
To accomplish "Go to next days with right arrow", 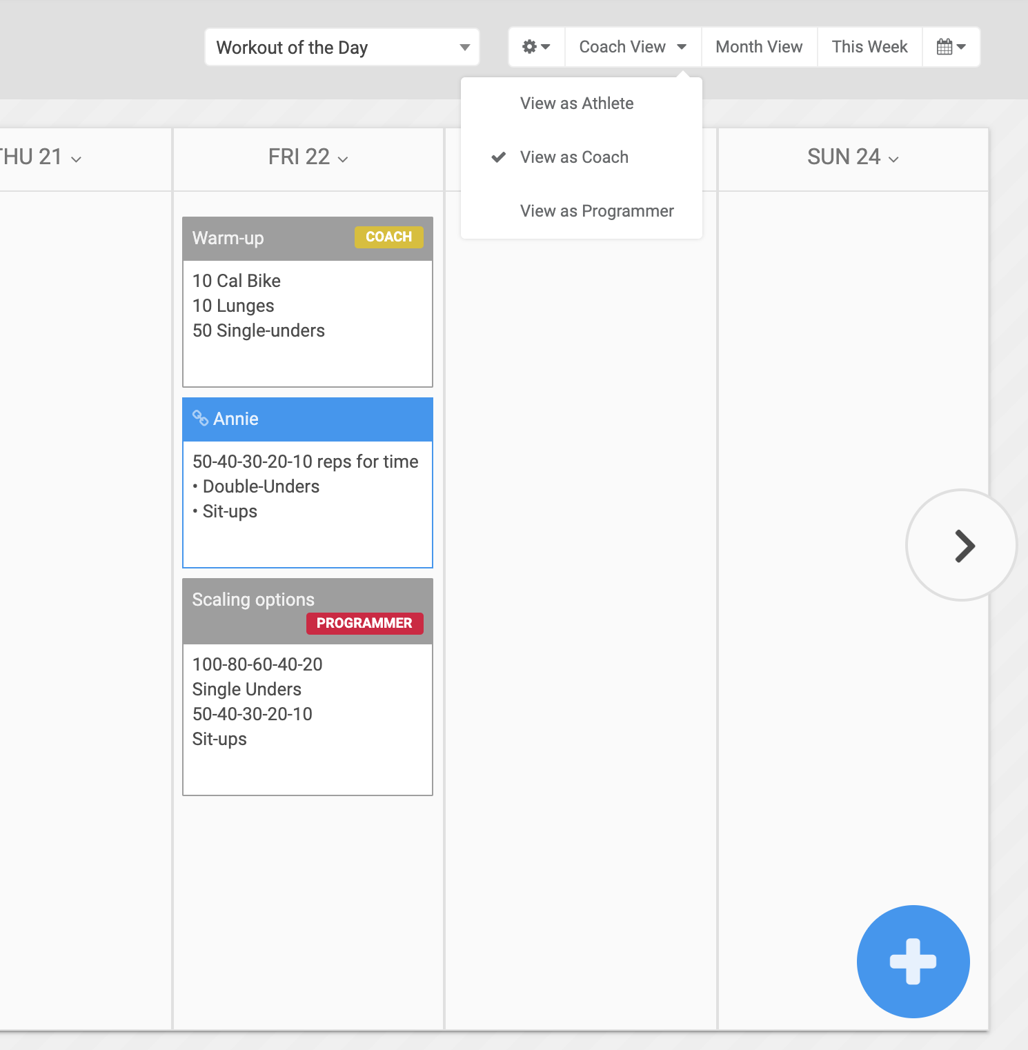I will click(x=961, y=545).
